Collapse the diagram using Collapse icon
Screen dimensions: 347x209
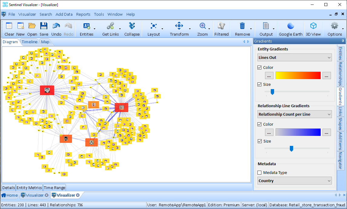132,26
